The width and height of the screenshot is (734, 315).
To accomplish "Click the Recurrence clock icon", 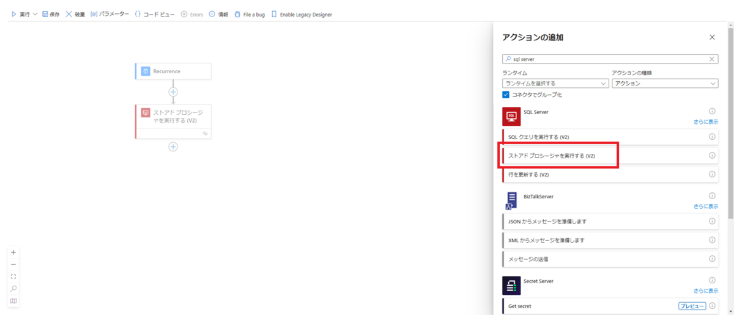I will (x=146, y=71).
